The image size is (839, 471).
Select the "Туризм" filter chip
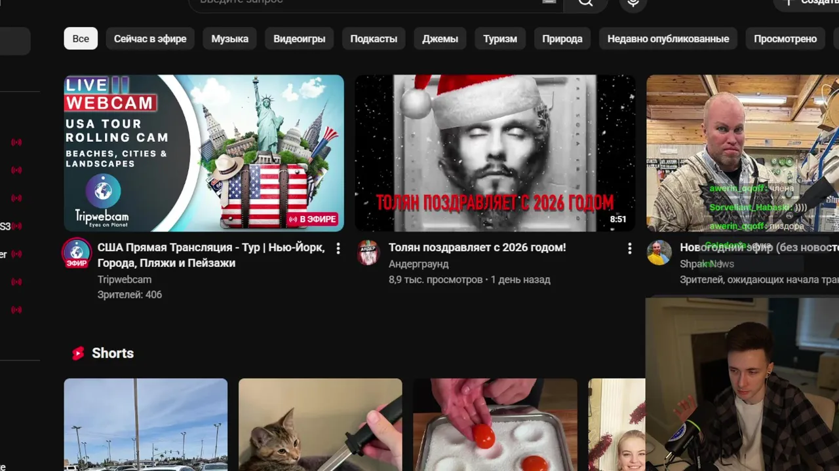[x=500, y=39]
